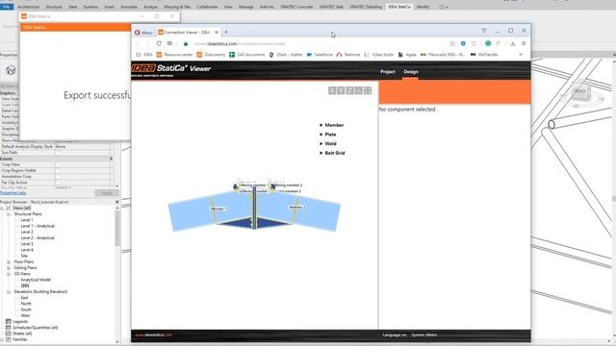Open the Agata bookmark
Viewport: 616px width, 346px height.
[407, 55]
